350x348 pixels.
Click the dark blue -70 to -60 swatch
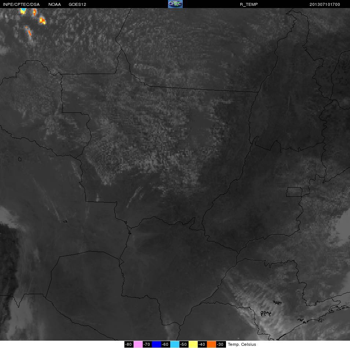[x=157, y=344]
